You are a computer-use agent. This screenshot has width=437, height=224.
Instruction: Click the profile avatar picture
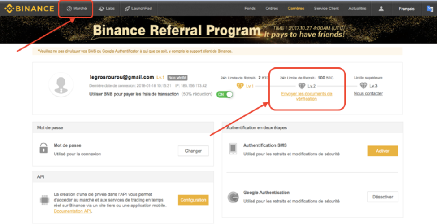(61, 84)
